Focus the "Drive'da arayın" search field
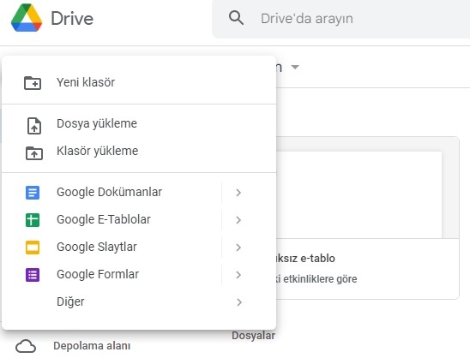Screen dimensions: 470x358 click(340, 19)
